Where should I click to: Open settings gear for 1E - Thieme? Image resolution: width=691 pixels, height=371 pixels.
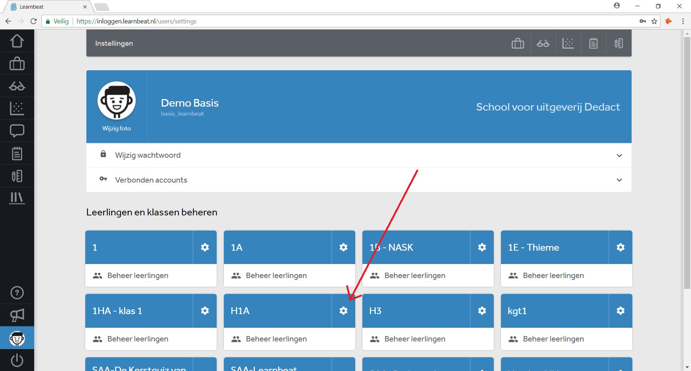click(x=620, y=247)
